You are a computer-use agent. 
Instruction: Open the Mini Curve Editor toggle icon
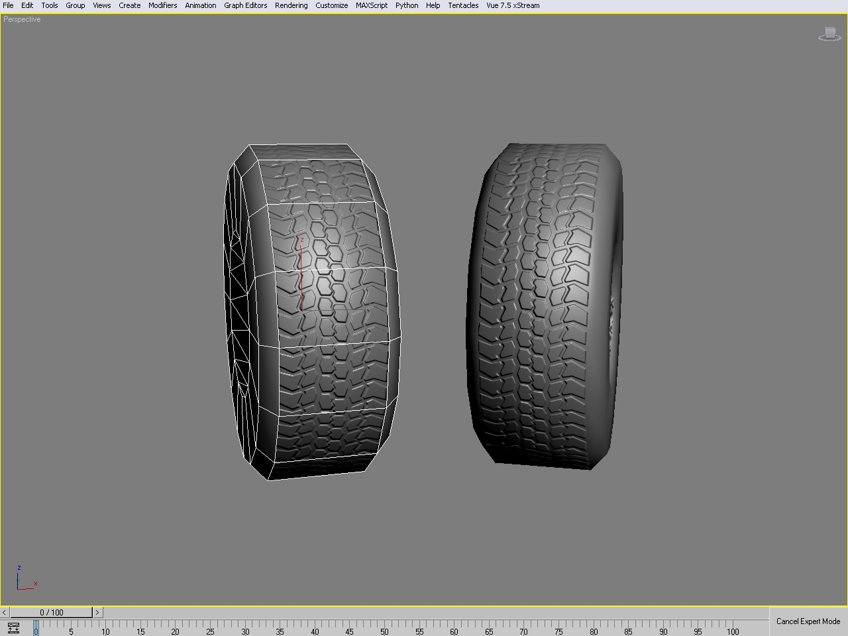coord(13,628)
